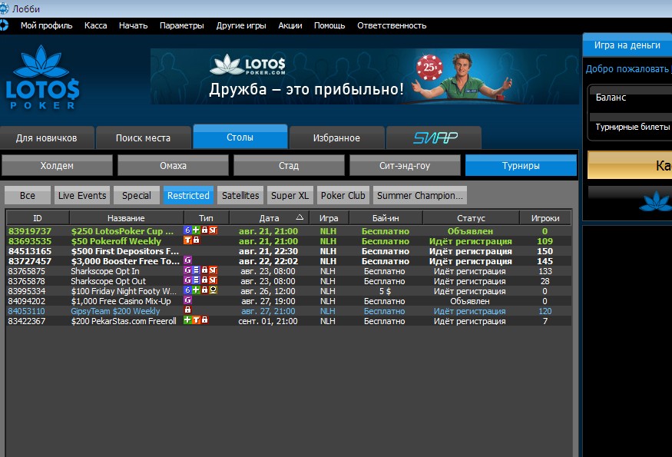672x457 pixels.
Task: Click the purple G icon for $3,000 Booster Free
Action: pos(187,260)
